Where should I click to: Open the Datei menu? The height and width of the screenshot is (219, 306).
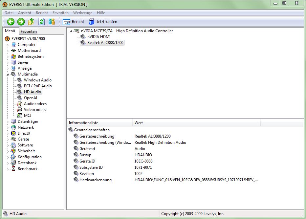(9, 13)
